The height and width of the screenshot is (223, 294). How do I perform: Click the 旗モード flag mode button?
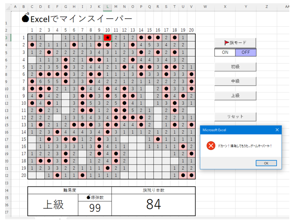pos(235,43)
